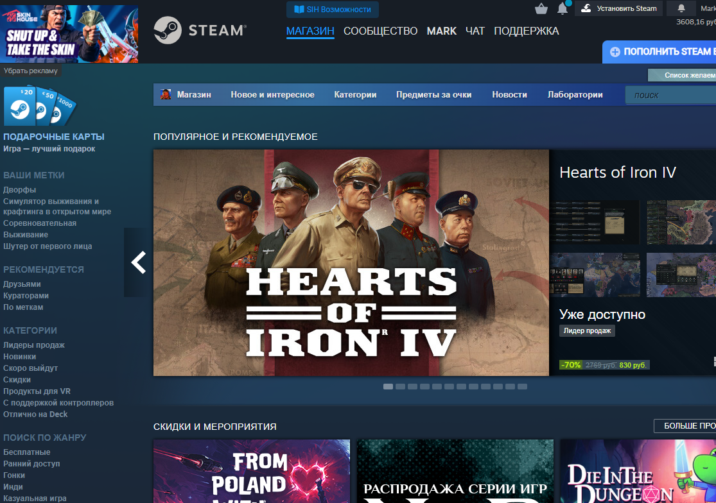Click 3608,16 руб wallet balance

696,22
